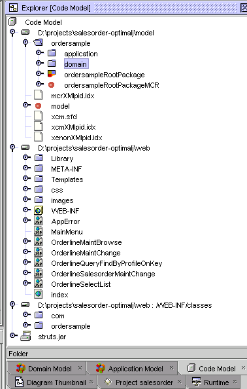
Task: Click the file icon for xenonXMlpid.idx
Action: (38, 137)
